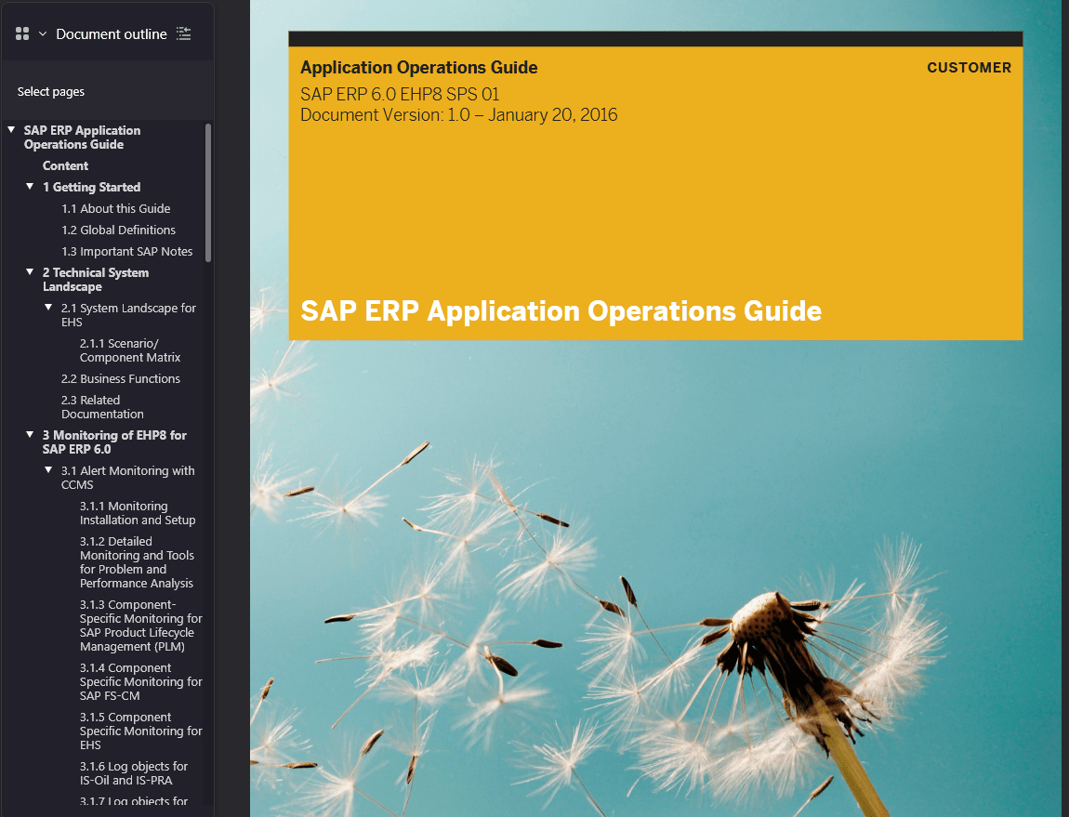Open 1.2 Global Definitions
The width and height of the screenshot is (1069, 817).
119,230
